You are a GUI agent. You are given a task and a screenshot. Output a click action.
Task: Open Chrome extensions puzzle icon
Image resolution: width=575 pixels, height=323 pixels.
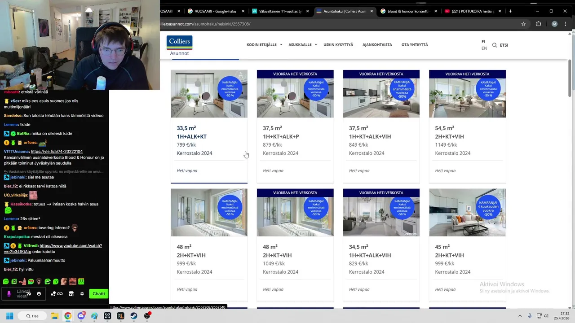coord(539,24)
